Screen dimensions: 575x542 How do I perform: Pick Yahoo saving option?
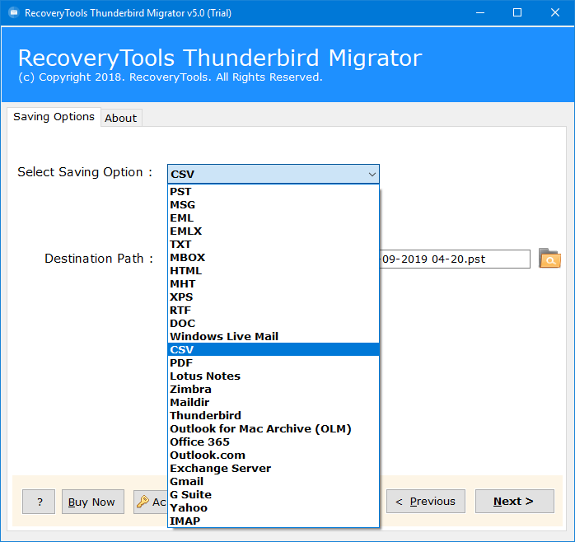[273, 508]
